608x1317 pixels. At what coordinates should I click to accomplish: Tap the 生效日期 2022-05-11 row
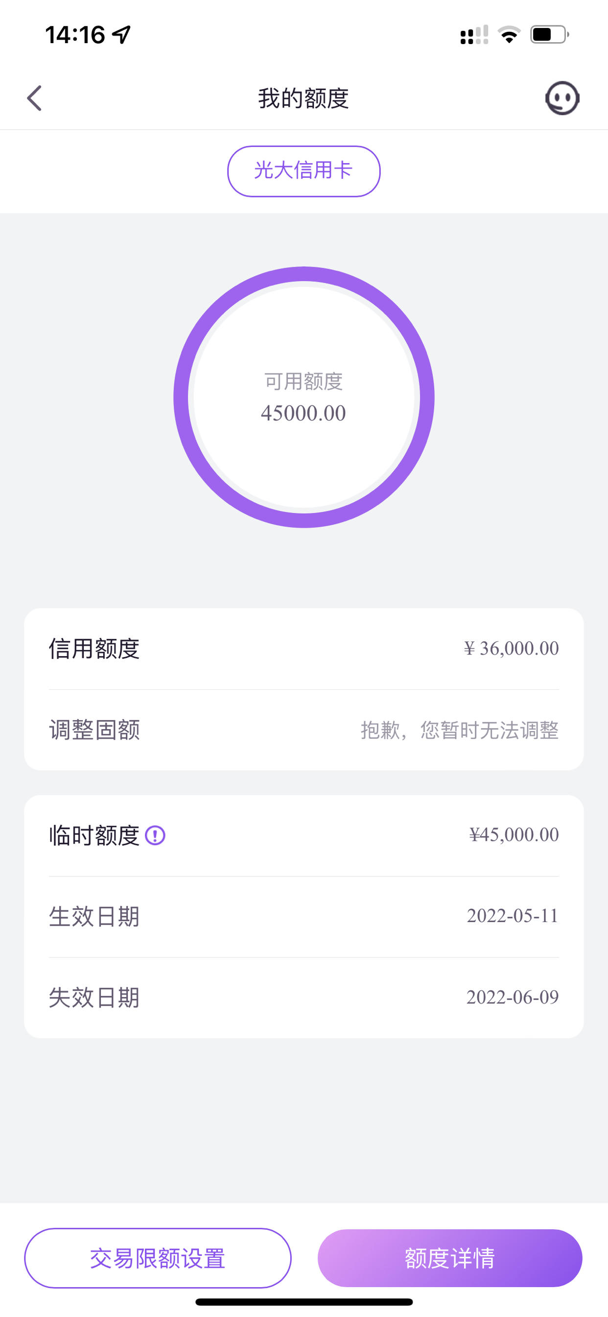pyautogui.click(x=304, y=917)
